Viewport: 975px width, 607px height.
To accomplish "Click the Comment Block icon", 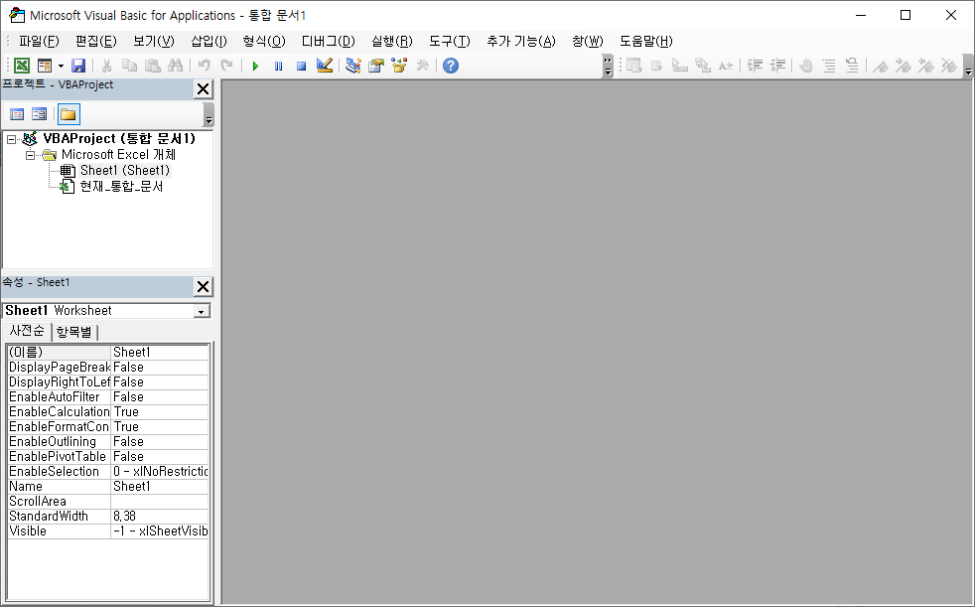I will [x=829, y=66].
